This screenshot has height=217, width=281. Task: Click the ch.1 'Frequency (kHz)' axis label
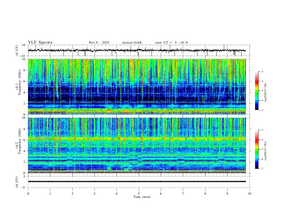(x=20, y=82)
